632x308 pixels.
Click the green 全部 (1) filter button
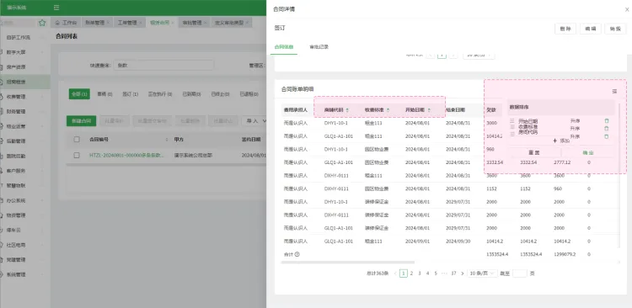(79, 93)
